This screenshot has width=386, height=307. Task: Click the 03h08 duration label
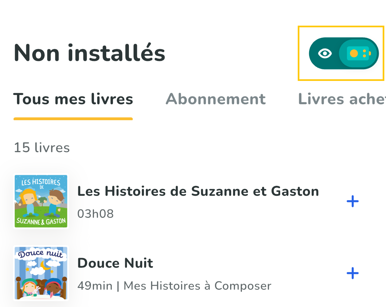pos(96,214)
